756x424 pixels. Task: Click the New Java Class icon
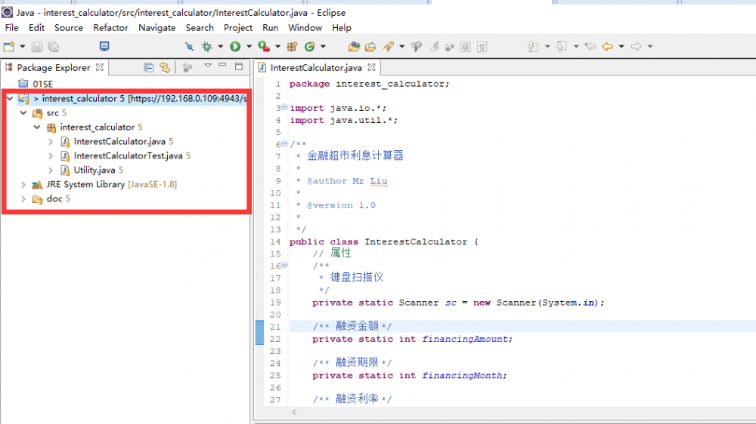309,46
